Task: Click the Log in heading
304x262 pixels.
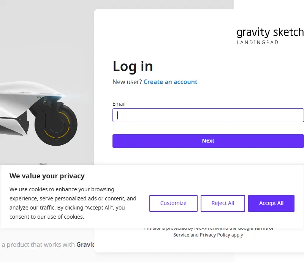Action: (133, 67)
